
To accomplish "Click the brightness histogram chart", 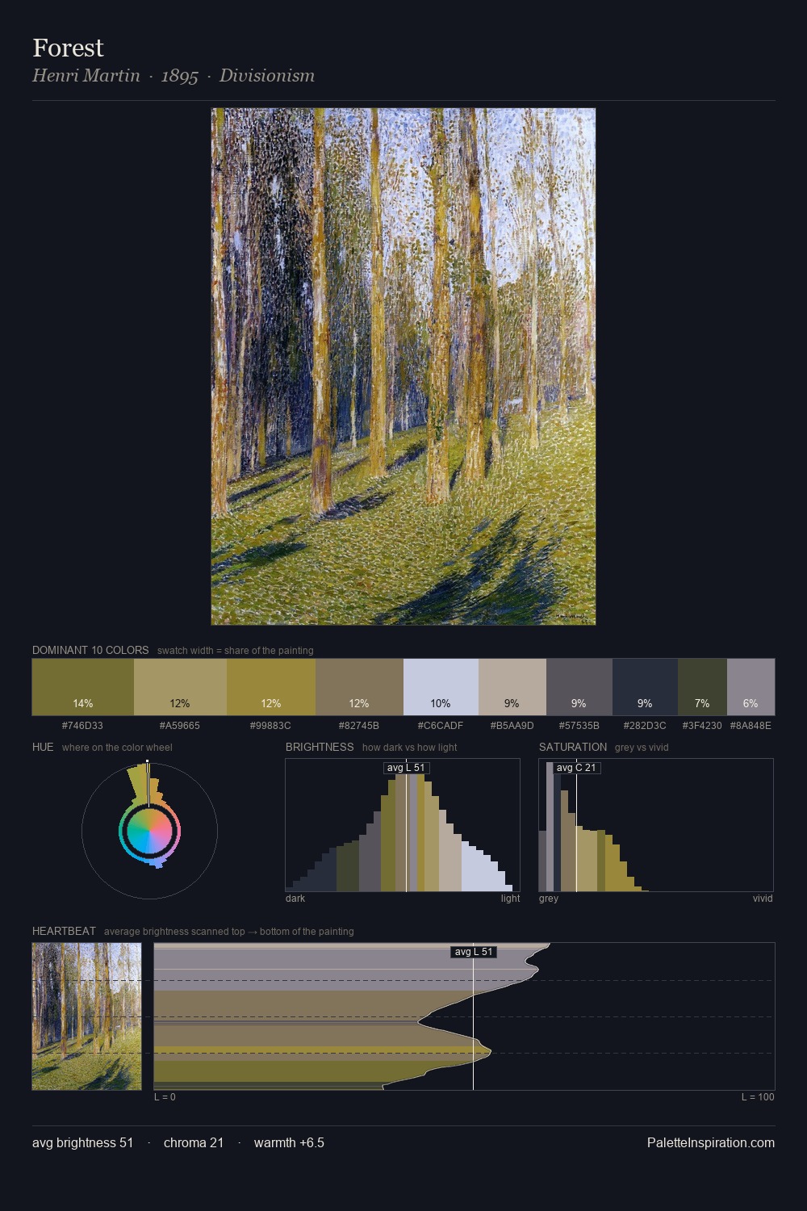I will [403, 825].
